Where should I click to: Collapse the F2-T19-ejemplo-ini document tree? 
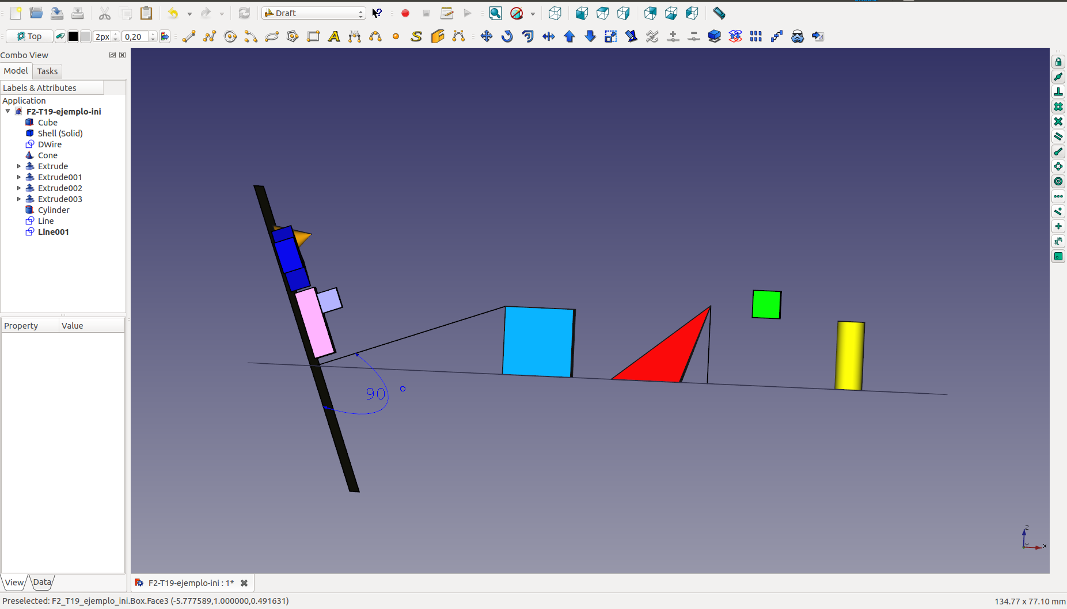click(8, 112)
